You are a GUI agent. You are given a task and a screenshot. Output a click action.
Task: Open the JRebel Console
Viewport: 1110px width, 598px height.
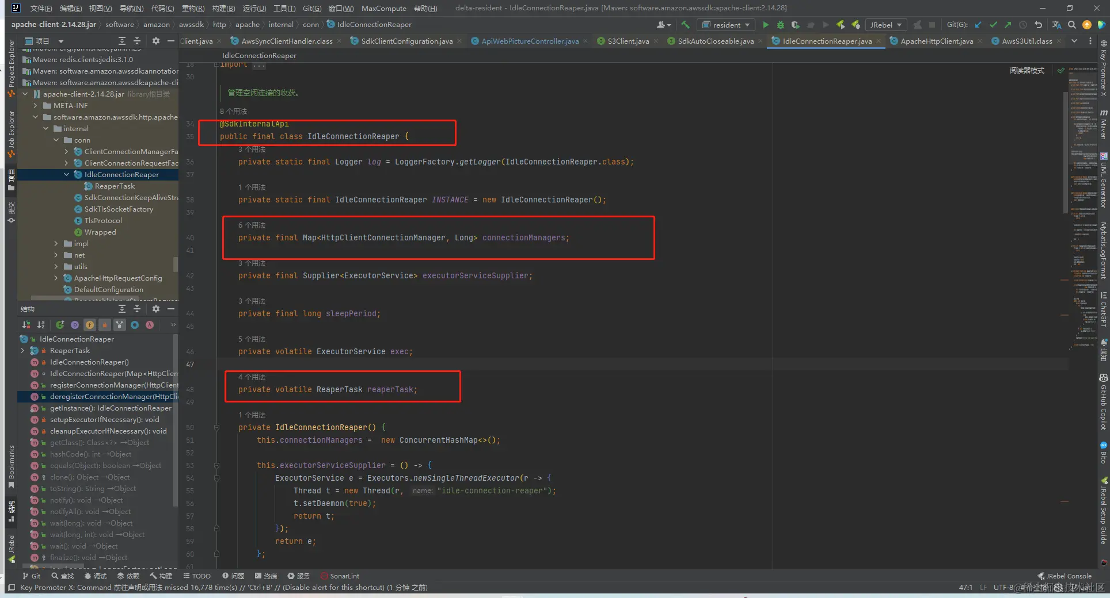pyautogui.click(x=1064, y=576)
